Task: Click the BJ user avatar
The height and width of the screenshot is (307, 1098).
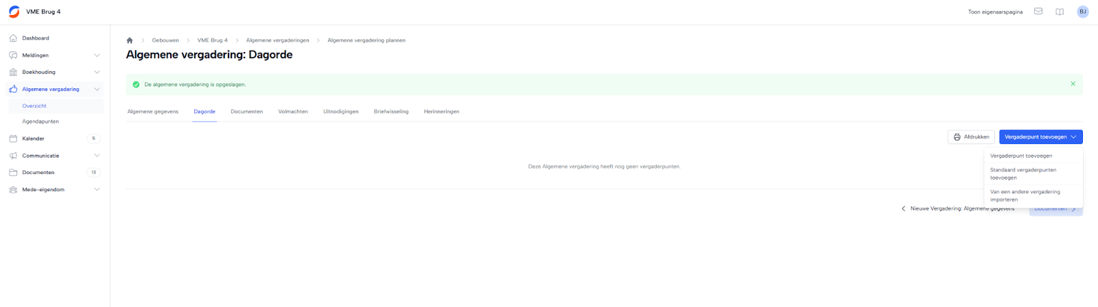Action: [x=1083, y=12]
